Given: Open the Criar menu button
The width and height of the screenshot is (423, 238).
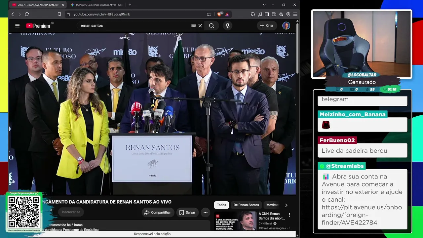Looking at the screenshot, I should tap(267, 25).
